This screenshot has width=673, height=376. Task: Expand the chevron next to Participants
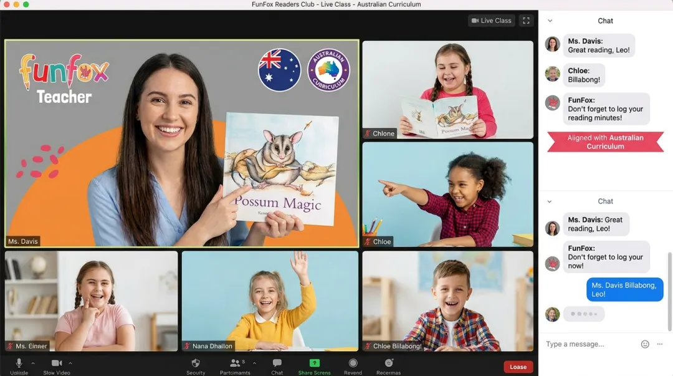(x=254, y=364)
